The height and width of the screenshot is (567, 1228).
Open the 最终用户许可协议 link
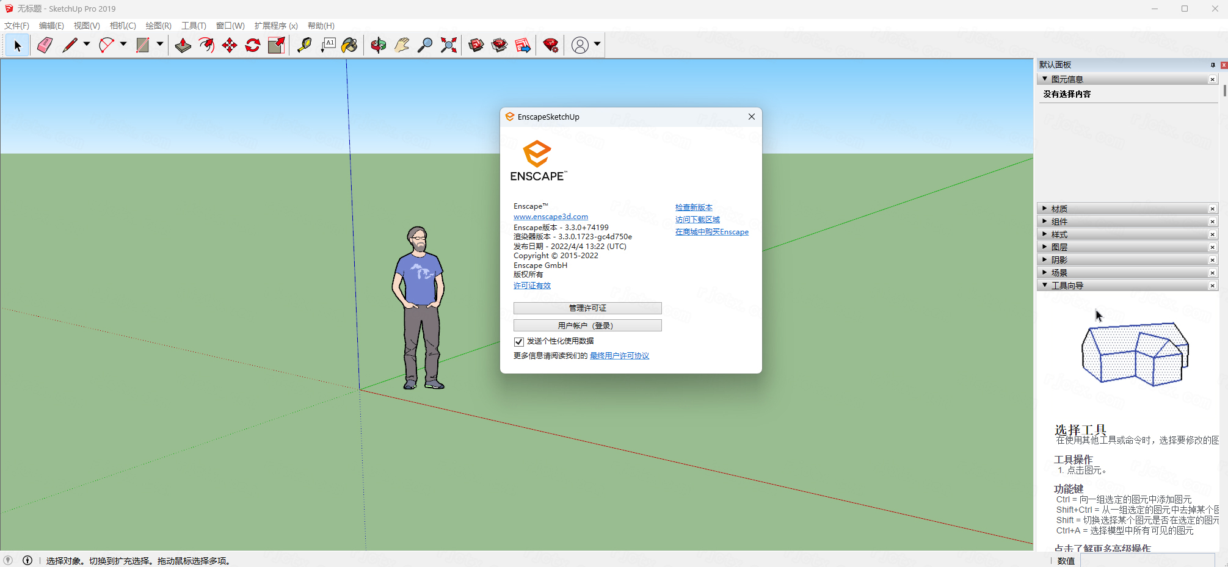(619, 356)
